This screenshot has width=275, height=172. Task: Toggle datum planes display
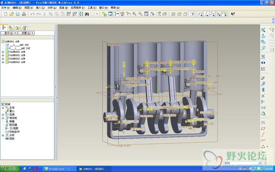point(200,14)
